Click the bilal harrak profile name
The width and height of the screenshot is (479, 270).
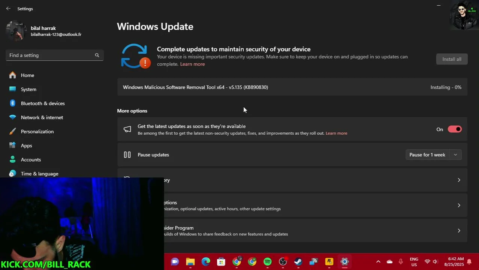pos(43,28)
